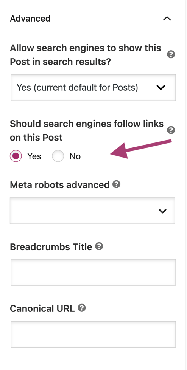187x370 pixels.
Task: Select the No radio button
Action: pos(58,156)
